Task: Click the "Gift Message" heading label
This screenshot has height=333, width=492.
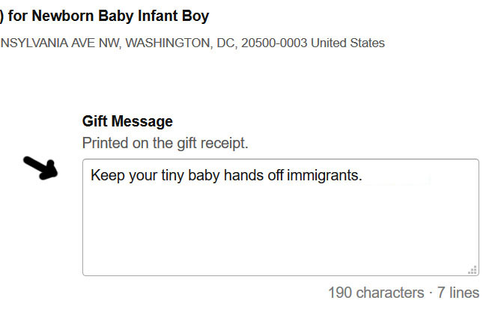Action: [127, 121]
